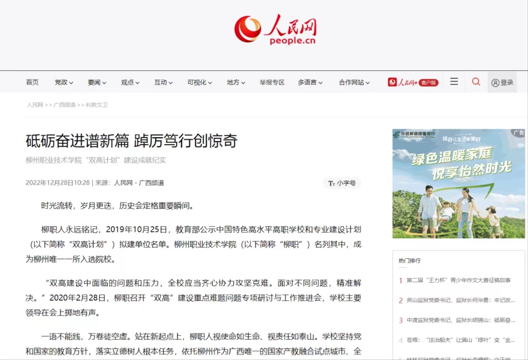Open the first hot ranking article 王力杯
Screen dimensions: 528x360
(458, 280)
